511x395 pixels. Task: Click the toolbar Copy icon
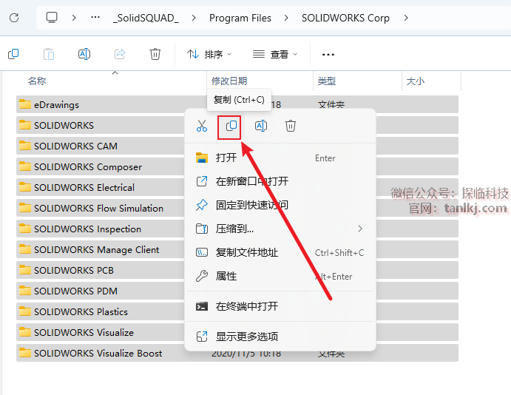coord(13,54)
